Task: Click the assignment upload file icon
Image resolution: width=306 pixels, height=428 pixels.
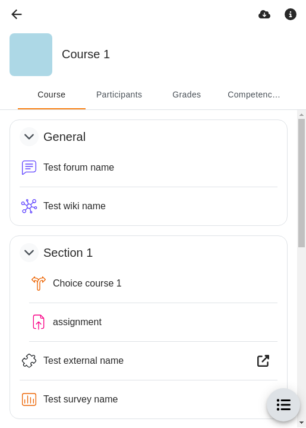Action: point(39,322)
